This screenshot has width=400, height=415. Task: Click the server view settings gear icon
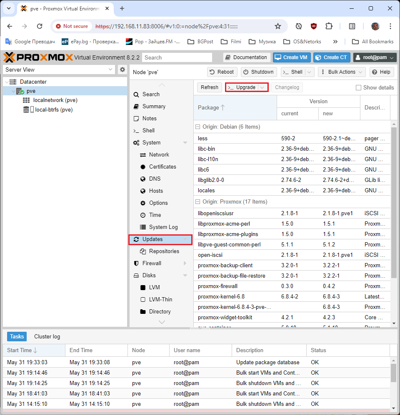coord(122,70)
